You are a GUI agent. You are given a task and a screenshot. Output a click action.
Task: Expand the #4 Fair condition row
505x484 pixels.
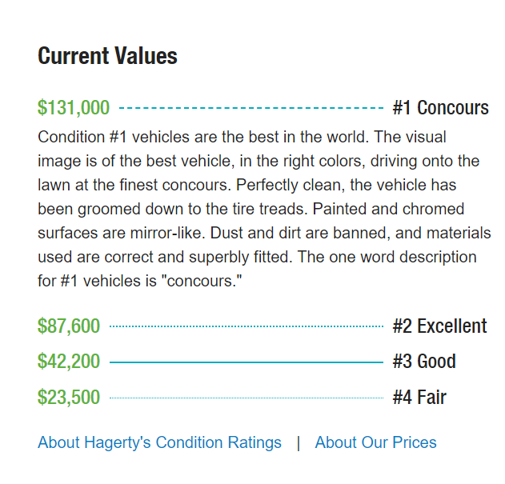(419, 398)
